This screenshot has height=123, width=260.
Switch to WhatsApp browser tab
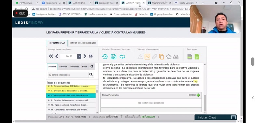27,3
